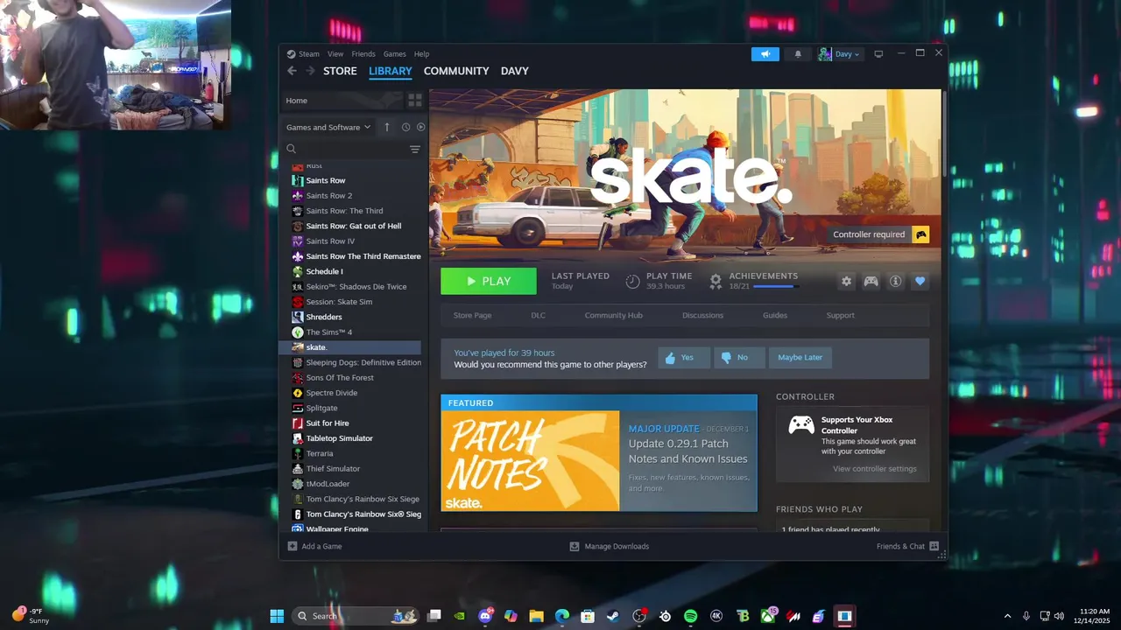
Task: Click the No thumbs-down button
Action: (739, 357)
